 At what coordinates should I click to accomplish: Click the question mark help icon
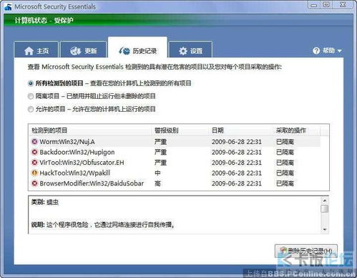[316, 51]
